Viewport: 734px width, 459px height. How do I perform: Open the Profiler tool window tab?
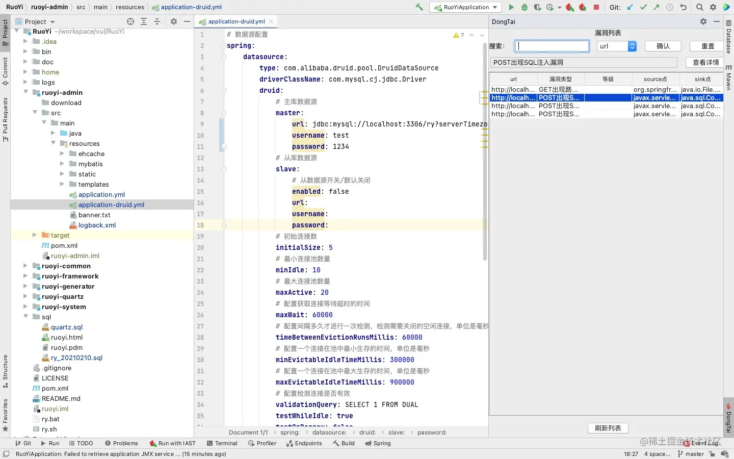[263, 443]
